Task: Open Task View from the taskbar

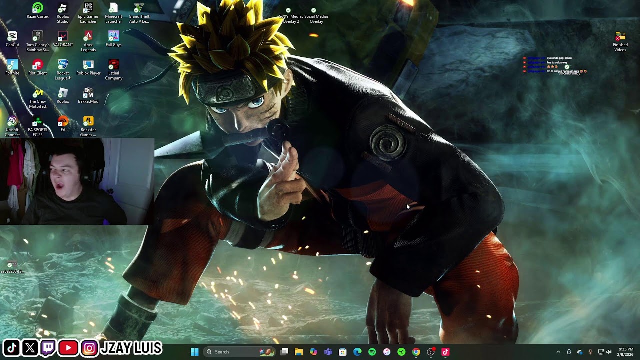Action: click(284, 352)
